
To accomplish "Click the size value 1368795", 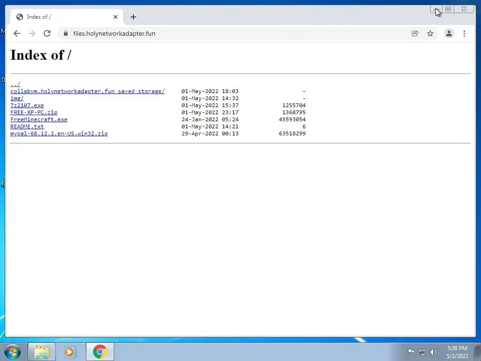I will pyautogui.click(x=294, y=112).
